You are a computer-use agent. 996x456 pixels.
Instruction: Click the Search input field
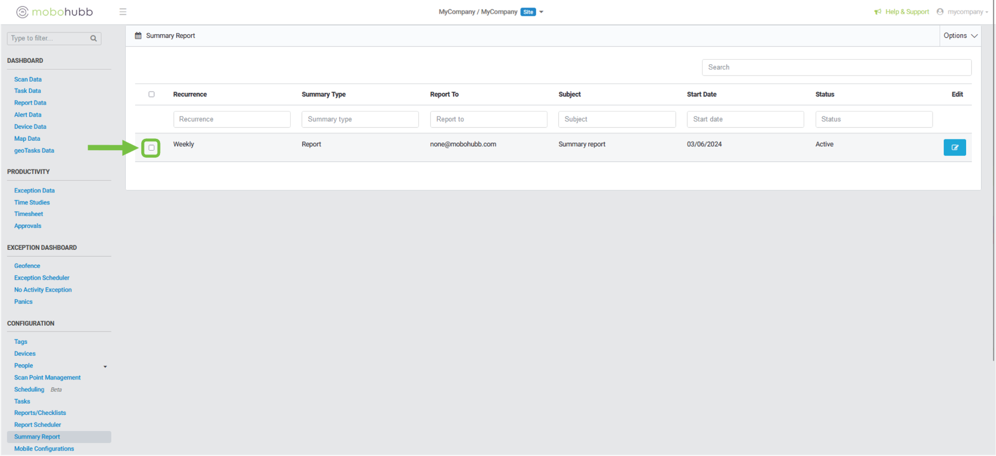pos(836,67)
